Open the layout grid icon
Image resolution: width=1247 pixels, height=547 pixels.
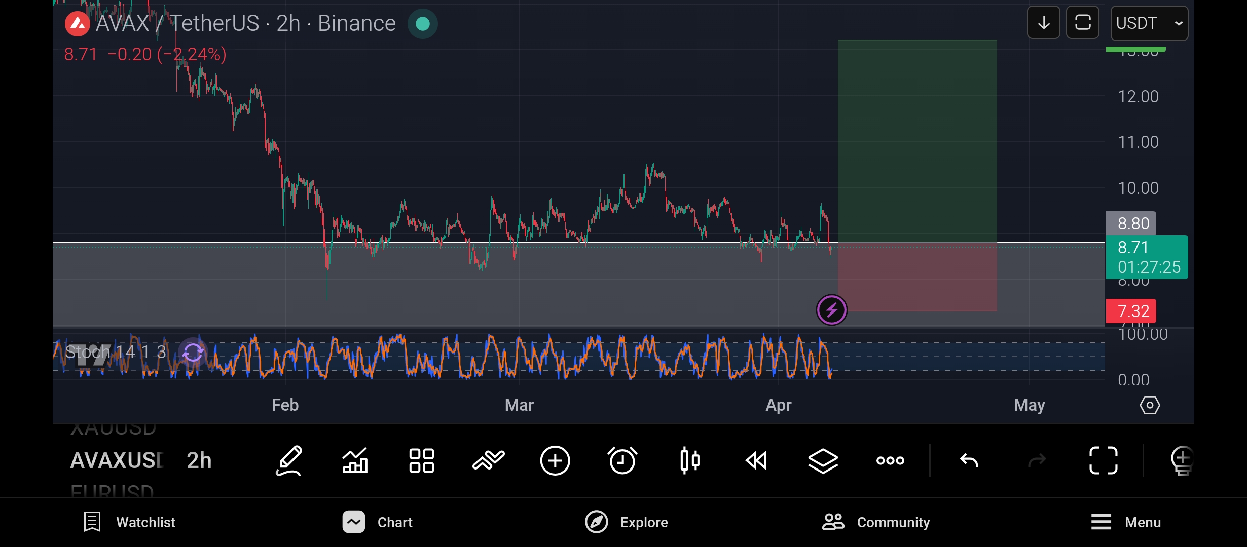click(x=422, y=461)
